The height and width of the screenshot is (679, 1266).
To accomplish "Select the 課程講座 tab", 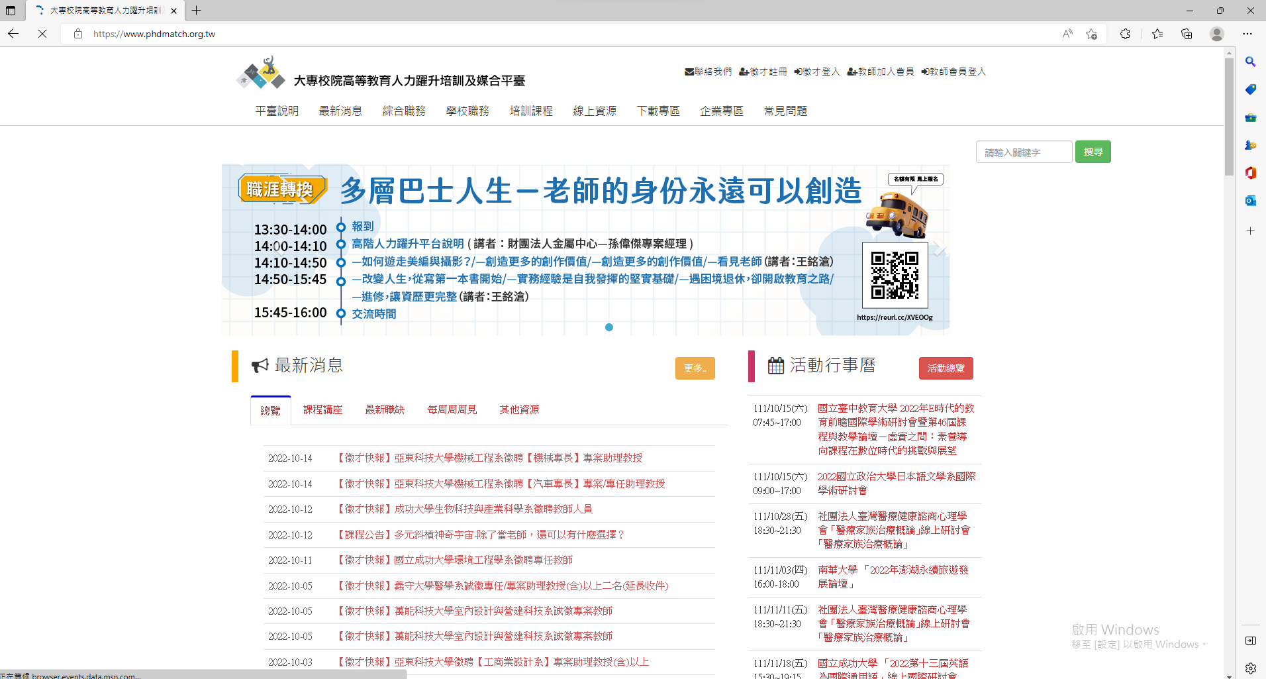I will [323, 409].
